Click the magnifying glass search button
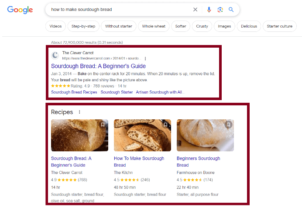 pyautogui.click(x=231, y=10)
